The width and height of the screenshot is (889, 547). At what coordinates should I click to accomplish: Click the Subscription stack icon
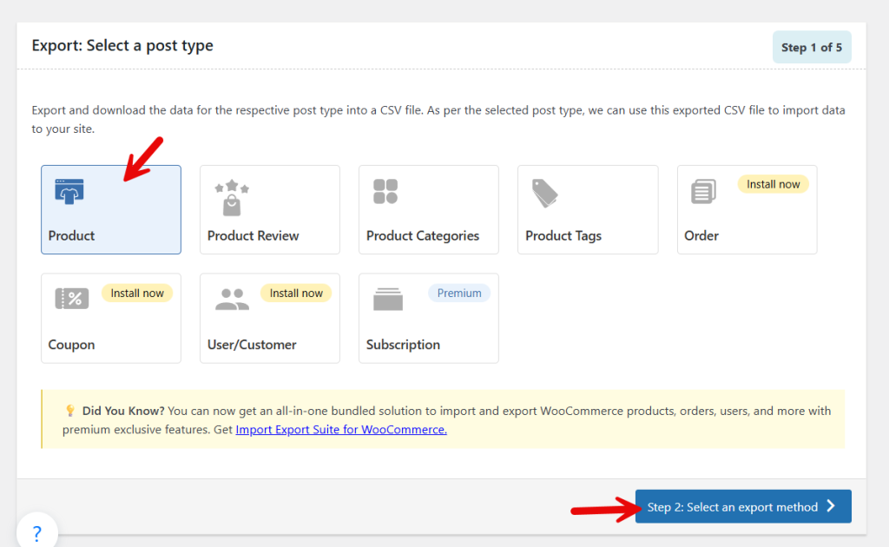388,299
